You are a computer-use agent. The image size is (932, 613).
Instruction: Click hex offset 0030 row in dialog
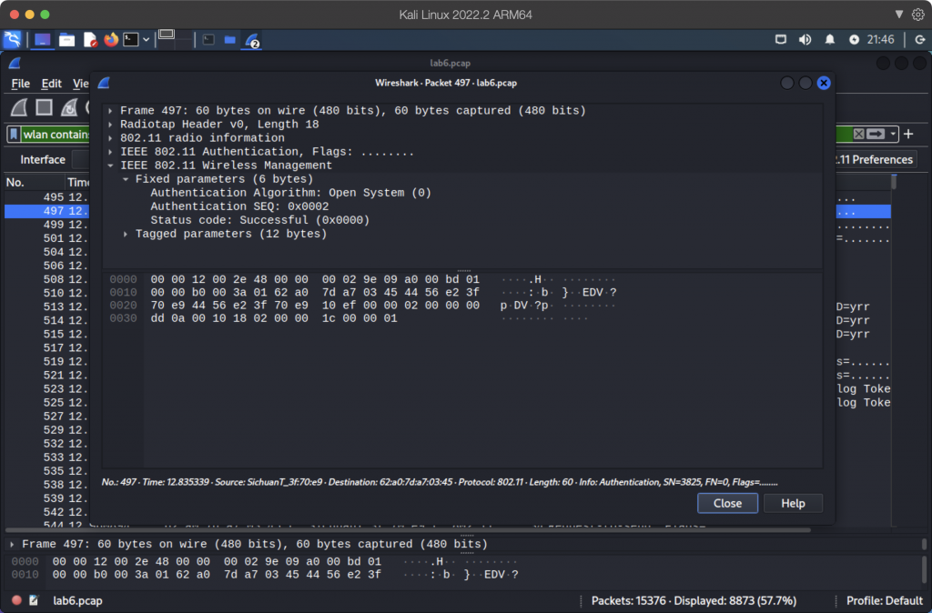coord(123,318)
